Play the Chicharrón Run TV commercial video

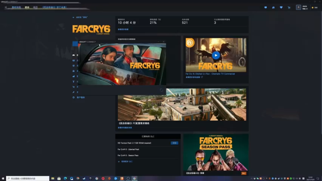tap(216, 55)
